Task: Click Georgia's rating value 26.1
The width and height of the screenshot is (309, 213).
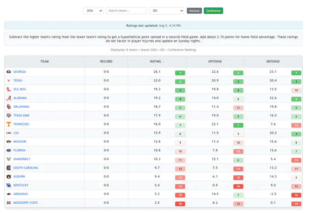Action: (157, 72)
